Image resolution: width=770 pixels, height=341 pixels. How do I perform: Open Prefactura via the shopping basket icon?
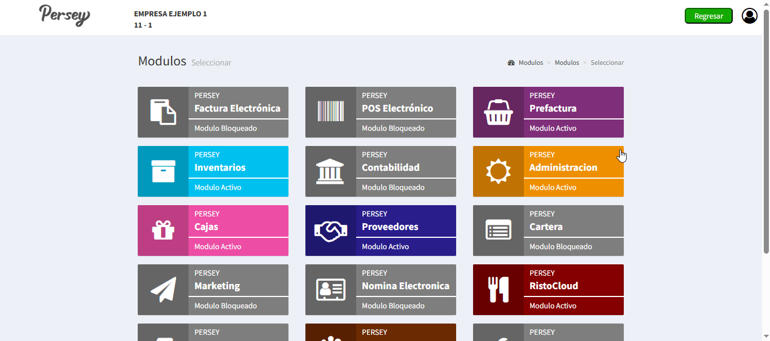[x=498, y=112]
